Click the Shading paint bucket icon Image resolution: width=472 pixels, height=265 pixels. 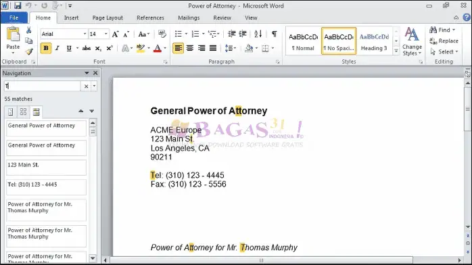point(249,48)
